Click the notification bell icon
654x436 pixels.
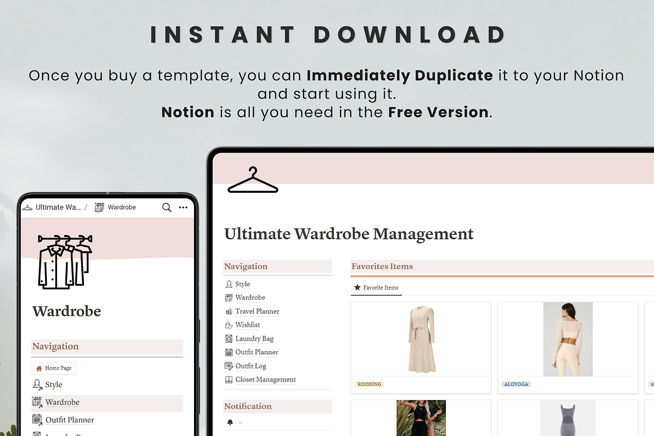230,422
